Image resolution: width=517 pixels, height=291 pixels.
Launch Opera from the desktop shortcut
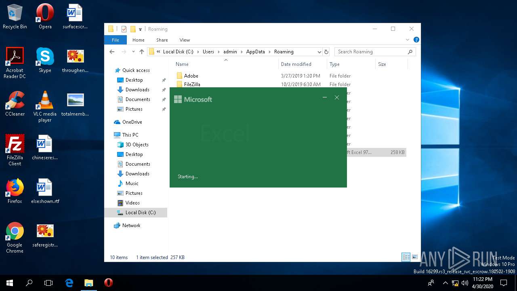click(45, 17)
